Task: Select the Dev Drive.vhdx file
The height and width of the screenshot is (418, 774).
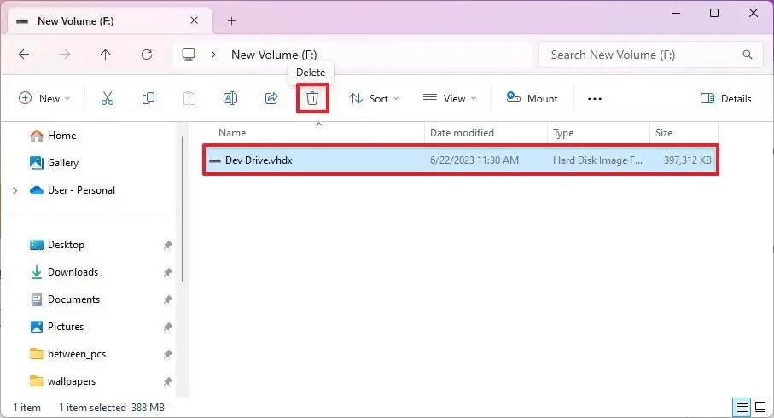Action: (461, 160)
